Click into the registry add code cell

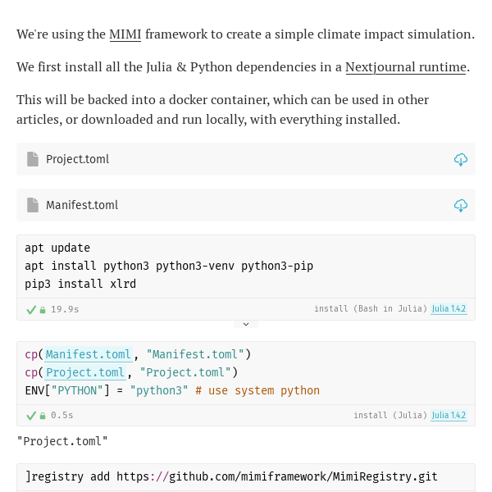(x=246, y=476)
